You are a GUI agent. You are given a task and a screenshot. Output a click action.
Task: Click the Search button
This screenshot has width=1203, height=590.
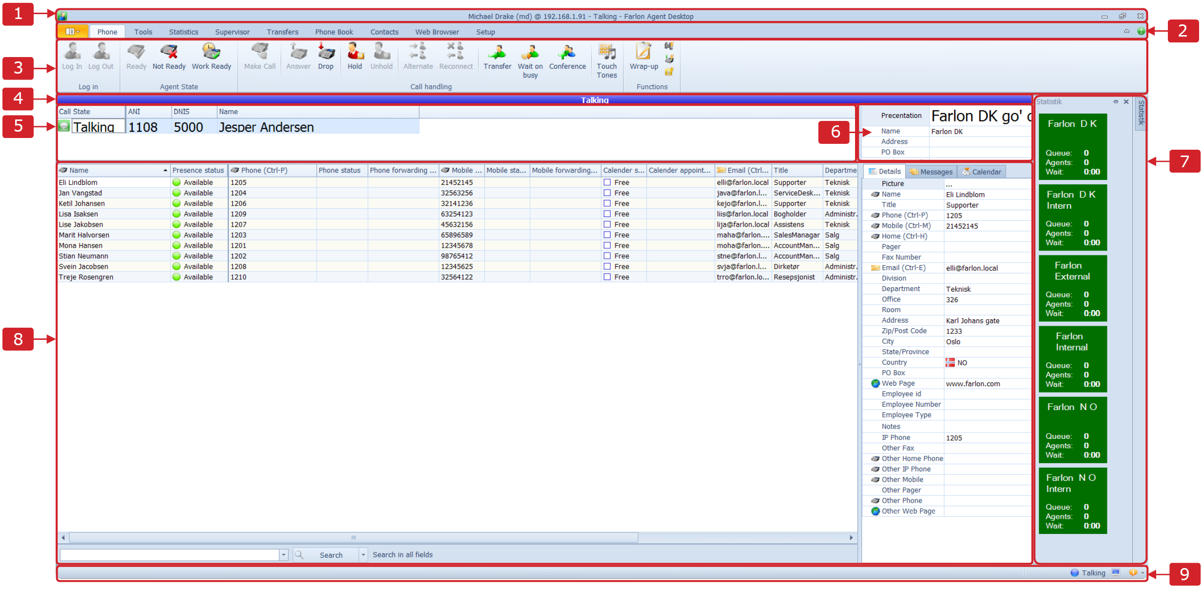(326, 555)
